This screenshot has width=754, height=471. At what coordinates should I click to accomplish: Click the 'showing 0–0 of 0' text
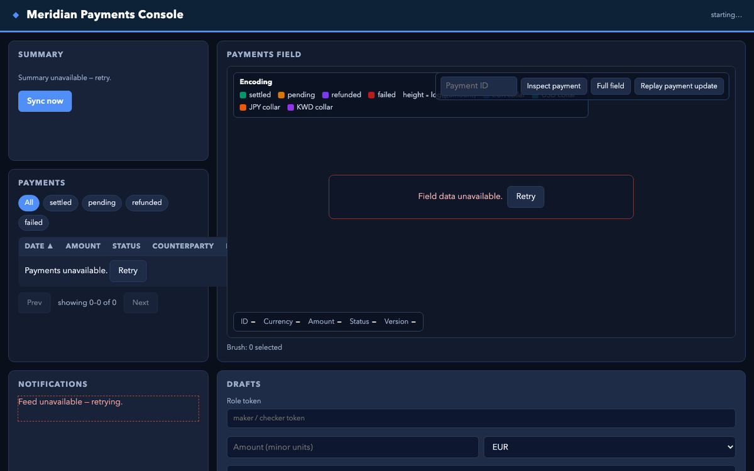click(x=87, y=303)
